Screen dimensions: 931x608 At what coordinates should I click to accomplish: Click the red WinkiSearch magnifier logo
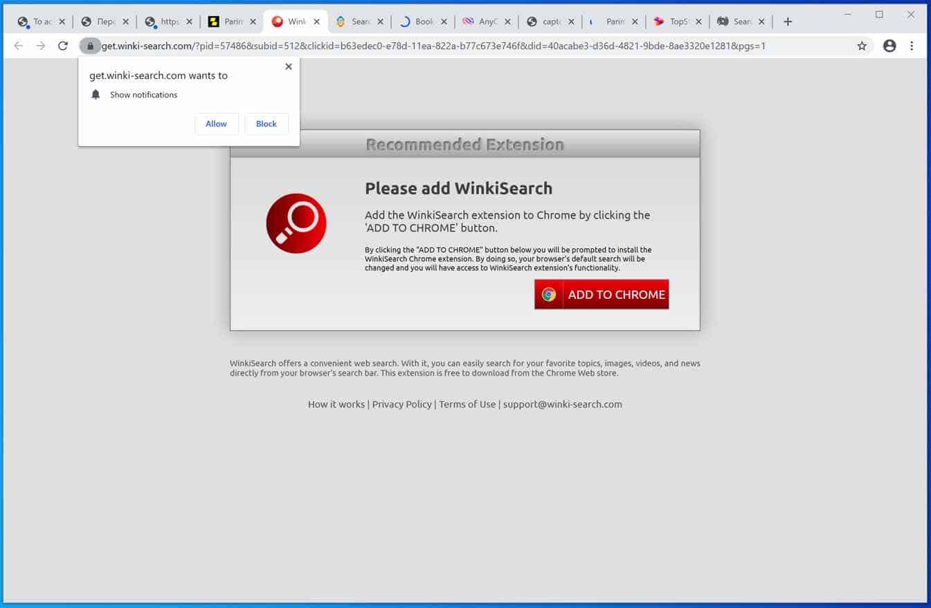tap(296, 223)
